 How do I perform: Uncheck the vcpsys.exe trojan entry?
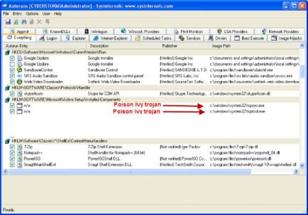tap(12, 106)
